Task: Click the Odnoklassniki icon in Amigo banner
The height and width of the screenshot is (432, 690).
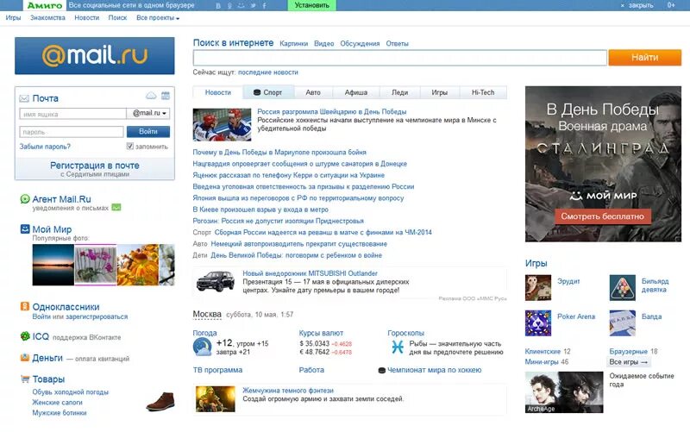Action: coord(229,6)
